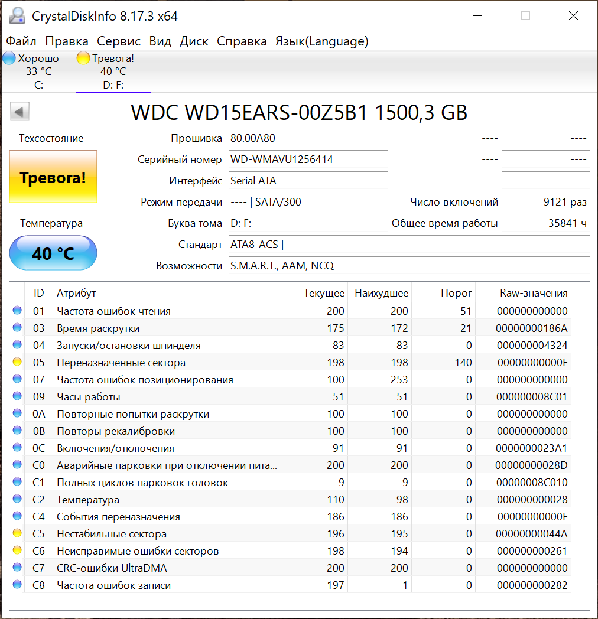
Task: Open the Язык(Language) menu
Action: pyautogui.click(x=321, y=41)
